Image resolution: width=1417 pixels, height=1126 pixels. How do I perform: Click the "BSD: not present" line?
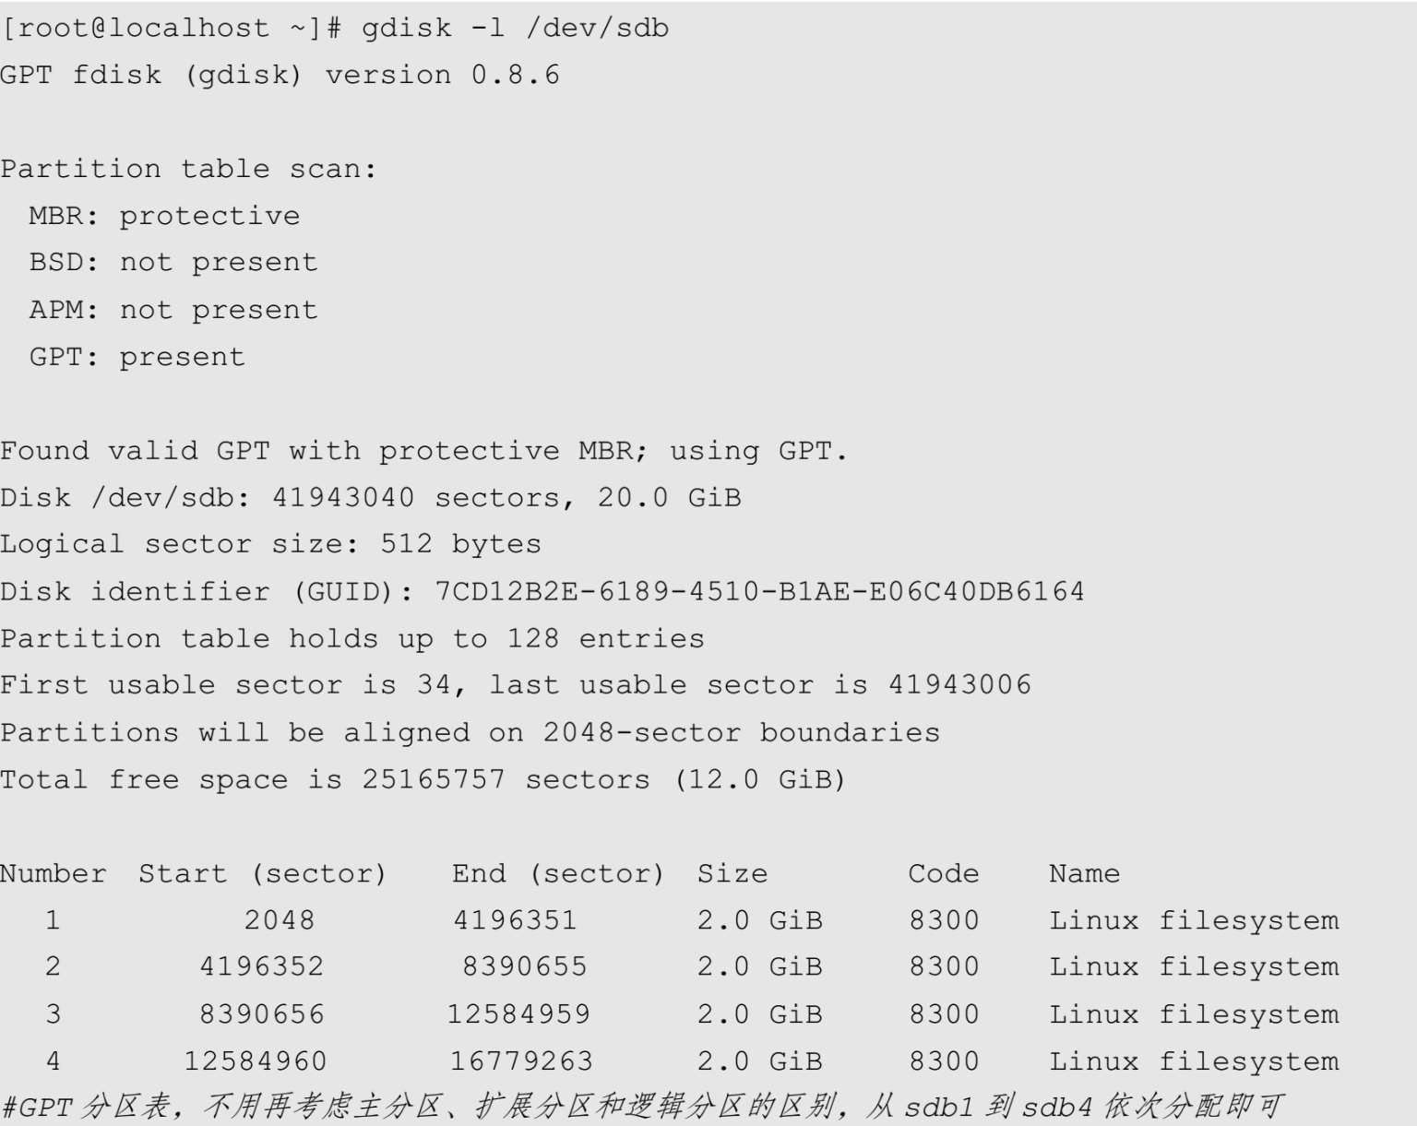(173, 263)
